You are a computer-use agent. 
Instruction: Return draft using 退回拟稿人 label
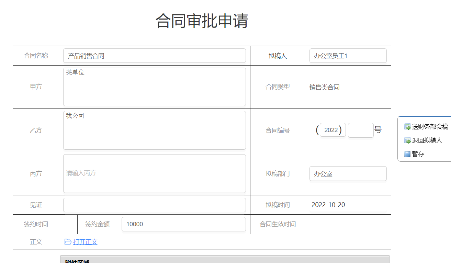click(427, 140)
